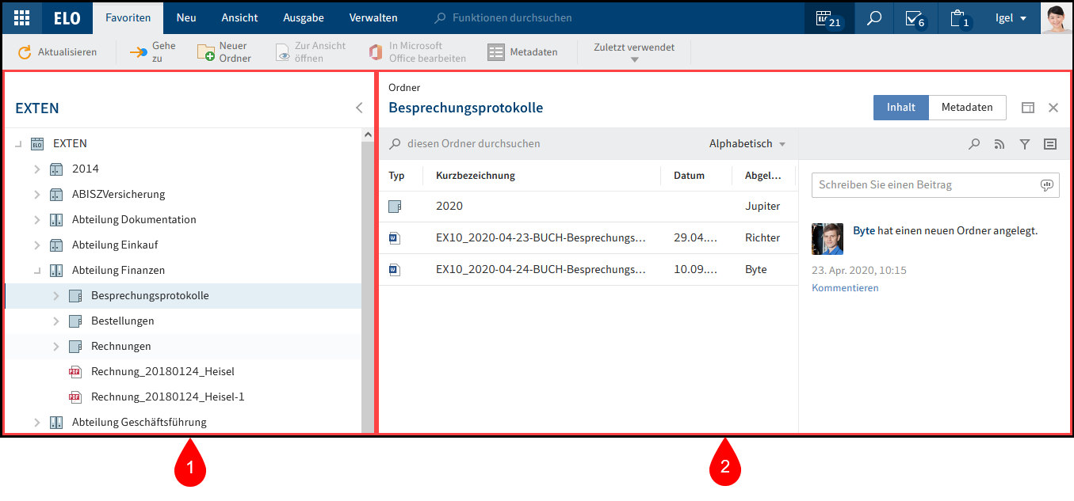Expand the Rechnungen folder
This screenshot has height=501, width=1074.
pyautogui.click(x=55, y=346)
